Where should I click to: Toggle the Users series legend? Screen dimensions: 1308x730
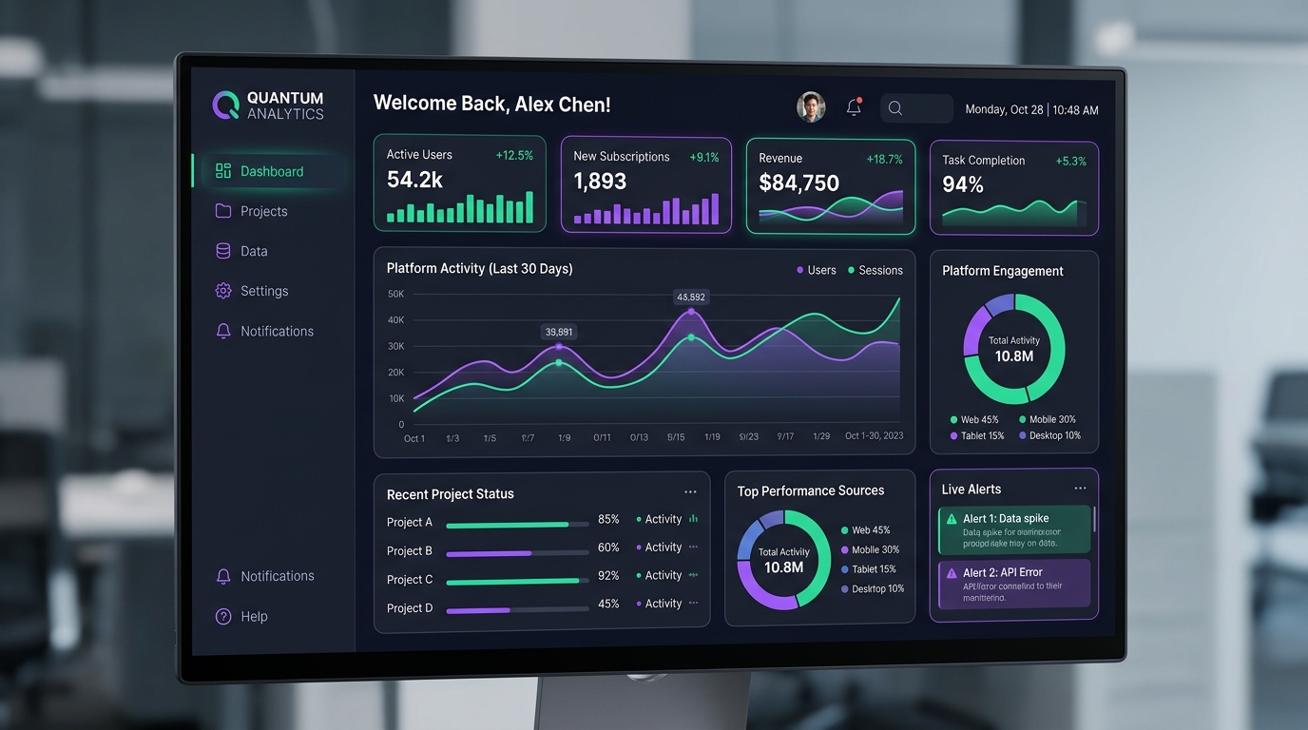point(817,270)
